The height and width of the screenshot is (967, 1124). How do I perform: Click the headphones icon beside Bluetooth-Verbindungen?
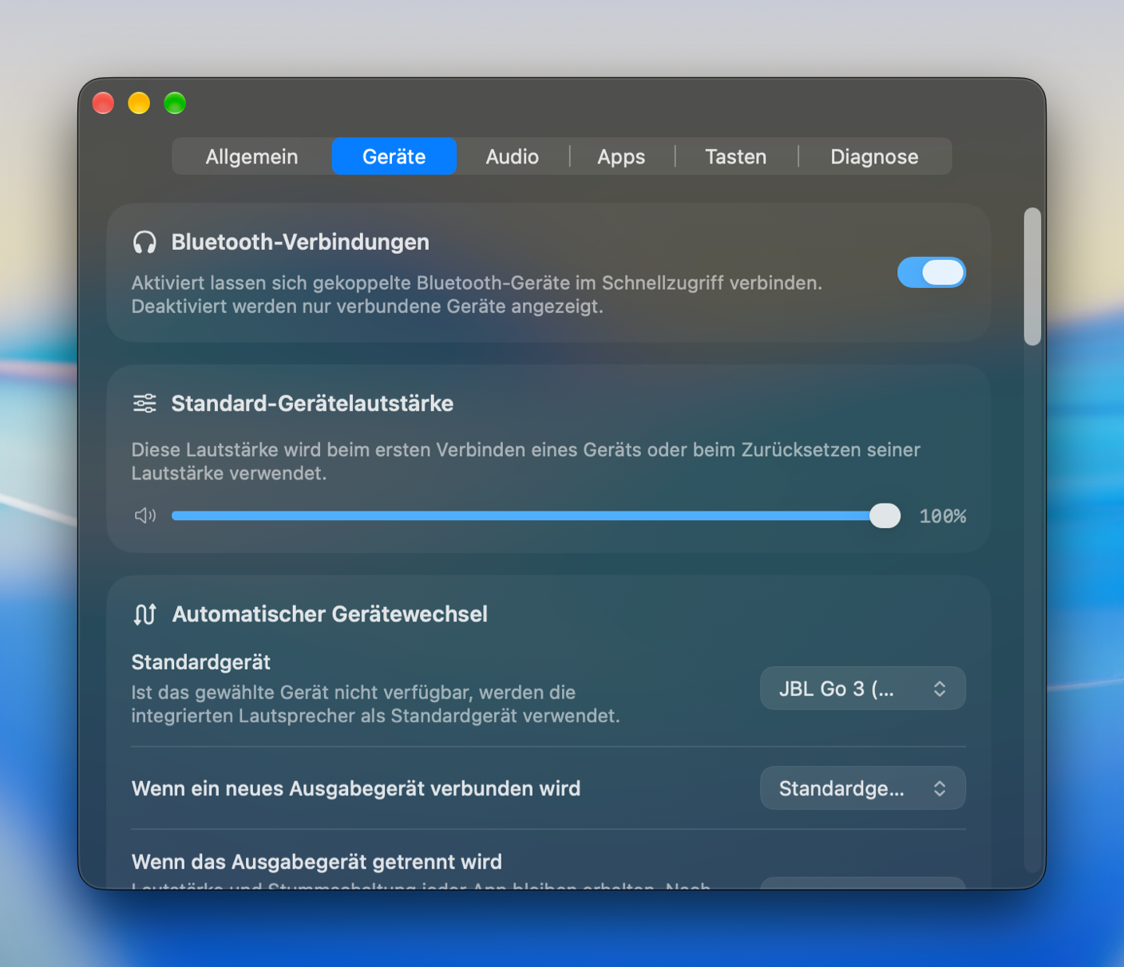(x=144, y=243)
